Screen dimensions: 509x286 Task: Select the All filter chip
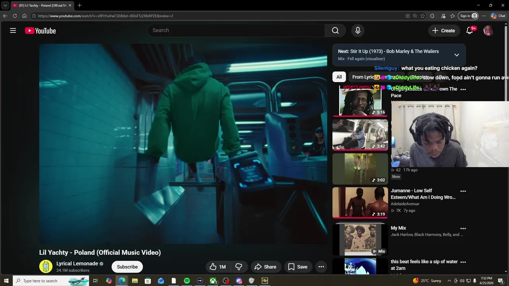tap(339, 77)
